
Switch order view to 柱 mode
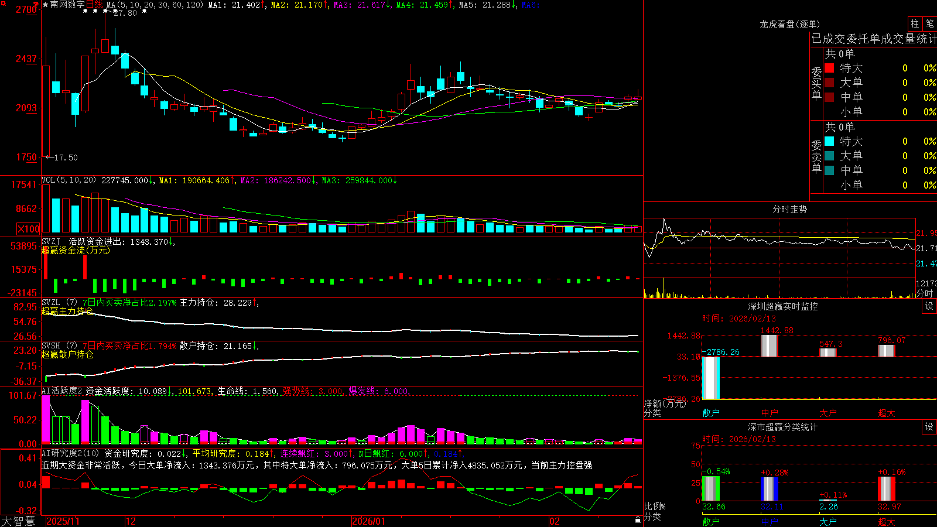point(915,23)
